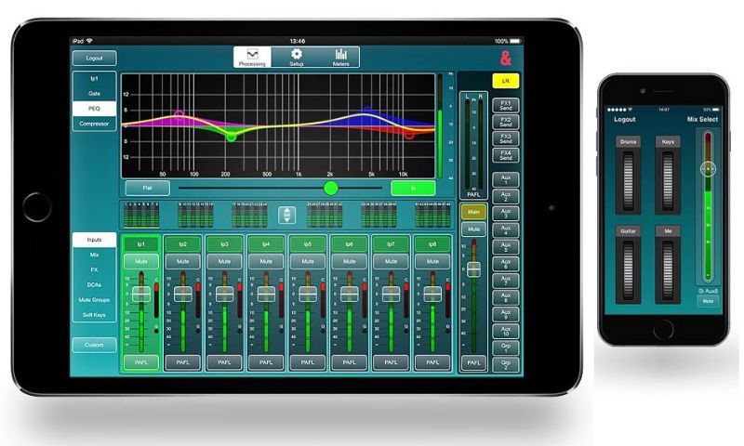This screenshot has height=446, width=744.
Task: Enable PAFL on channel Ip5
Action: [309, 361]
